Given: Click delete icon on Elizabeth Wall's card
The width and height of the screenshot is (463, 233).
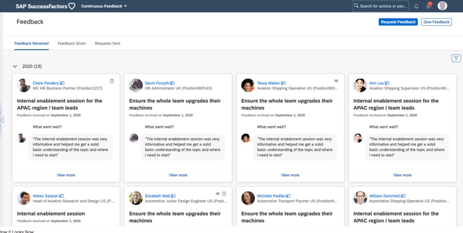Looking at the screenshot, I should click(x=224, y=194).
